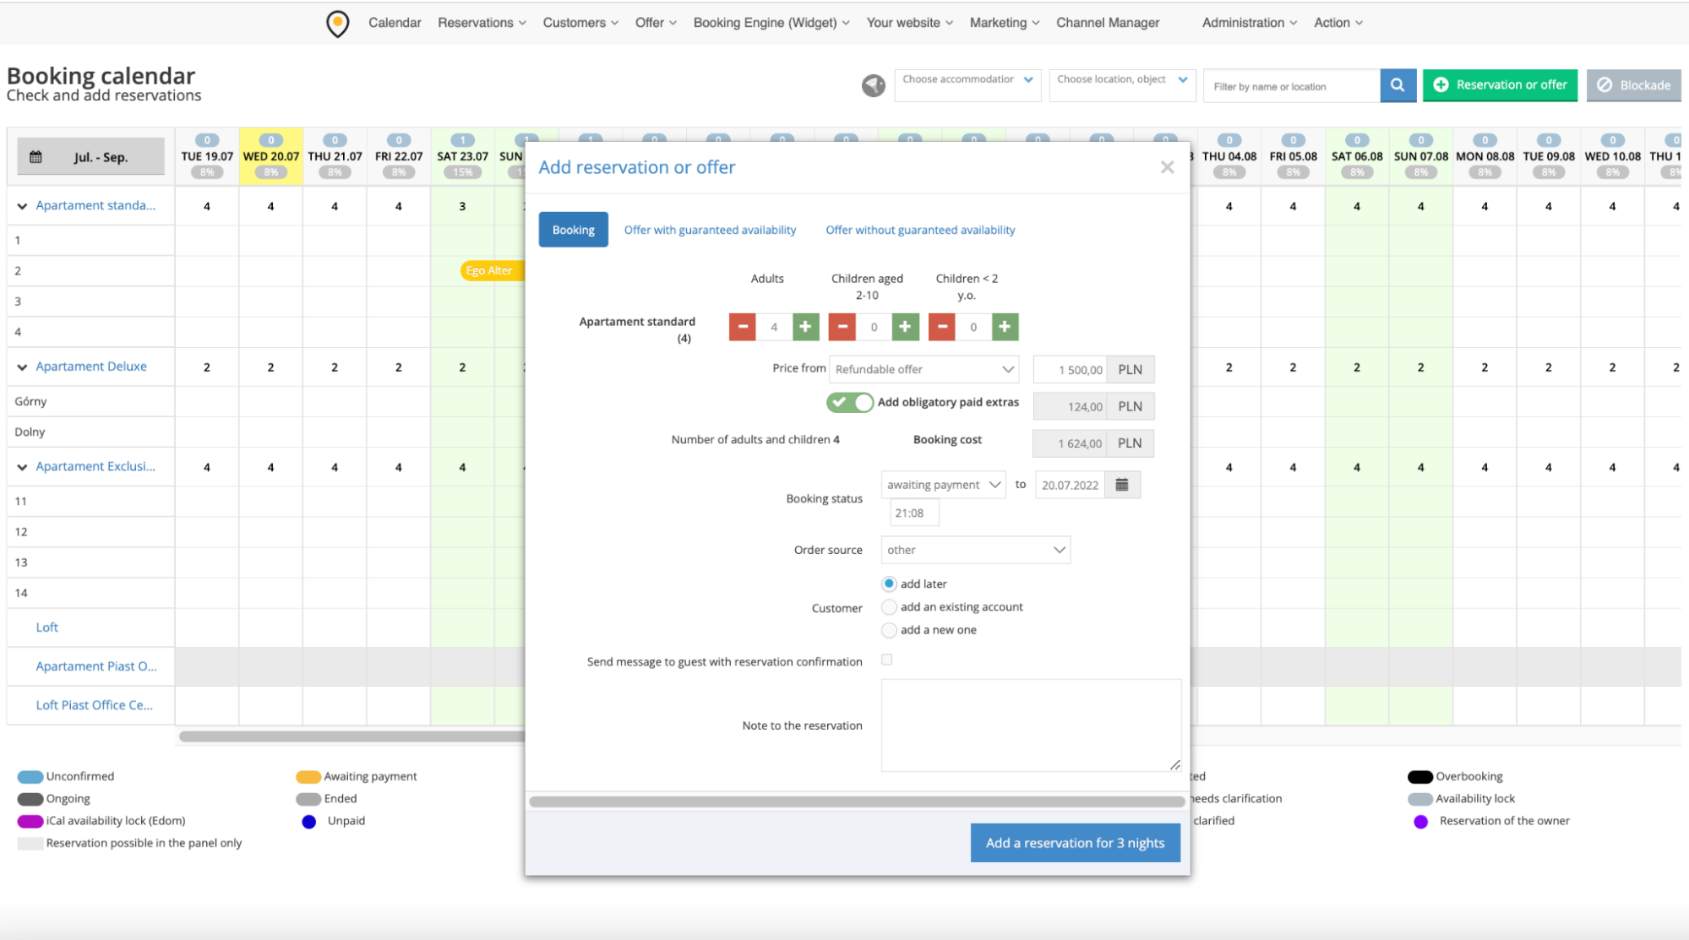Click the location pin logo icon

337,24
